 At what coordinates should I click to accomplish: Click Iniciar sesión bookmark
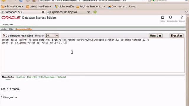coord(64,6)
